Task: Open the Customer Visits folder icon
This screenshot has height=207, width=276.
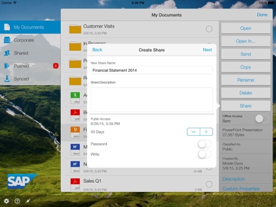Action: point(75,29)
